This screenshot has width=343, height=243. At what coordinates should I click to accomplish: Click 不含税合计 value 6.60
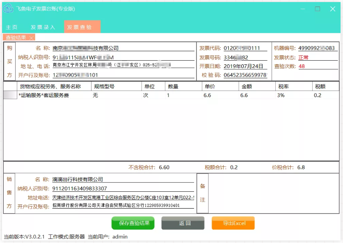(164, 167)
